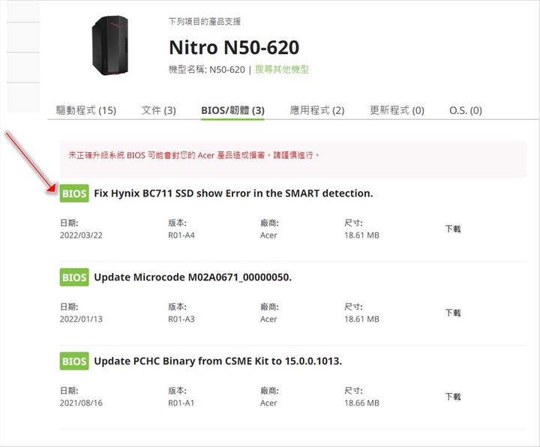Screen dimensions: 540x447
Task: Open the 應用程式 (2) tab
Action: [317, 110]
